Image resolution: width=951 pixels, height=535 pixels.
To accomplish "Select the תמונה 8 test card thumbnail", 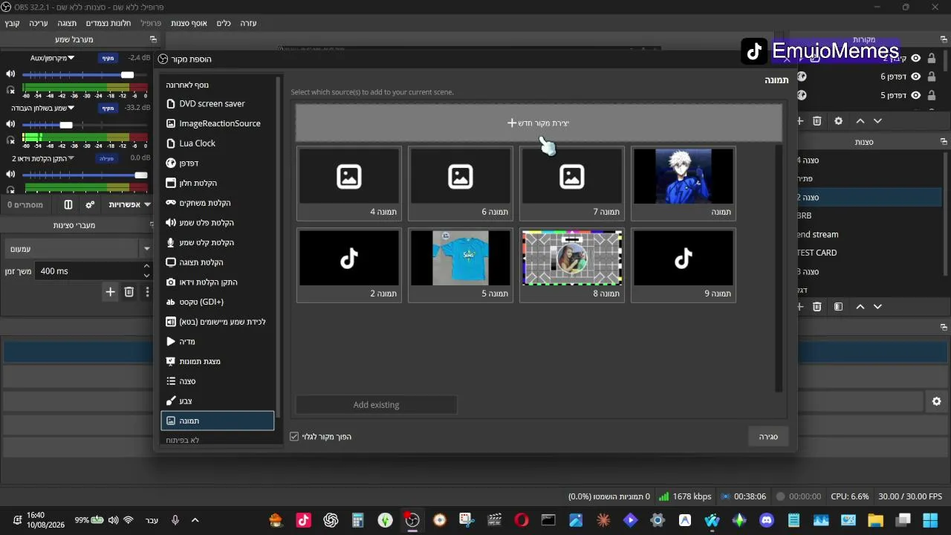I will [572, 265].
